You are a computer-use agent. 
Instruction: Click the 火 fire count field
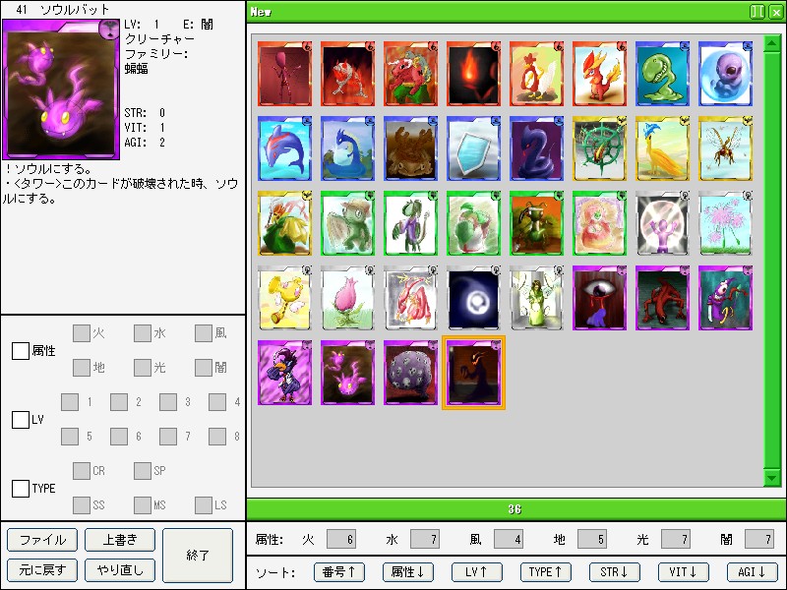tap(341, 539)
